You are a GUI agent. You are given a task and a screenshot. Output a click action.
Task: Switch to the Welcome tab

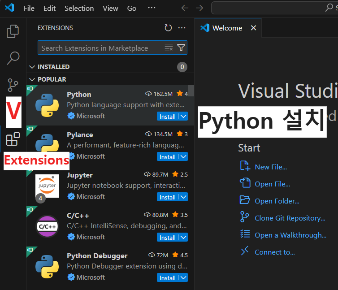(227, 28)
